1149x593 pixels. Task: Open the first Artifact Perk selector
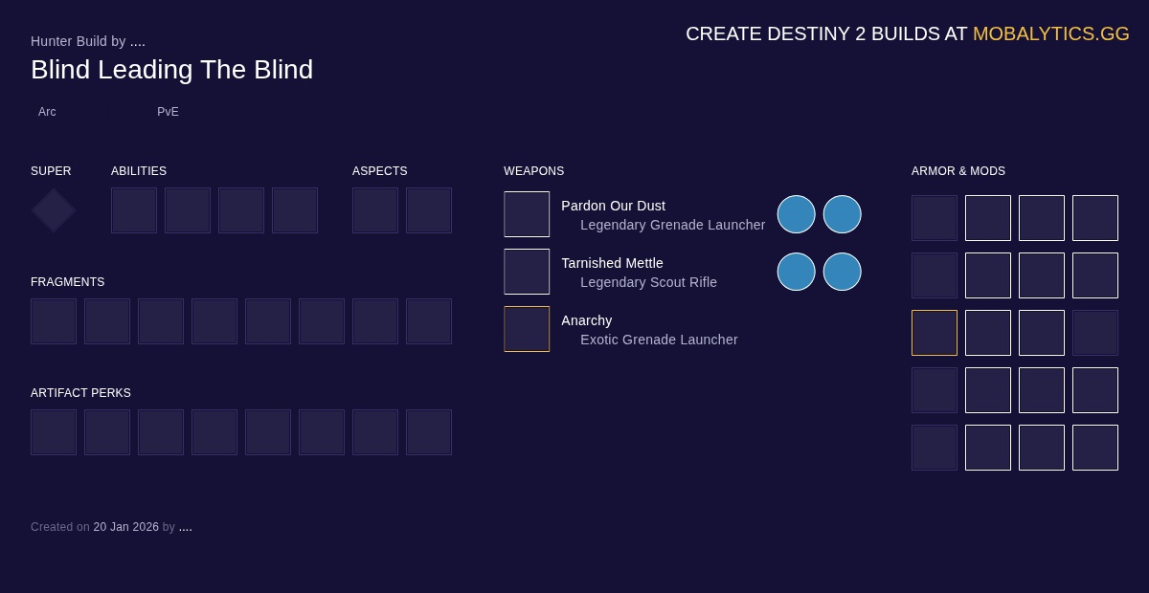[x=54, y=432]
